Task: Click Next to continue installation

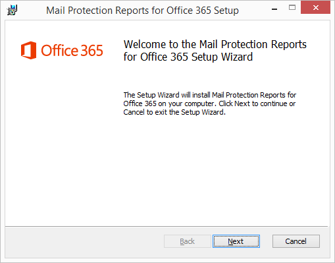Action: click(x=236, y=241)
